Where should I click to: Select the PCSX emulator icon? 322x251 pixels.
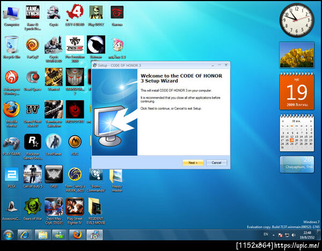[12, 177]
